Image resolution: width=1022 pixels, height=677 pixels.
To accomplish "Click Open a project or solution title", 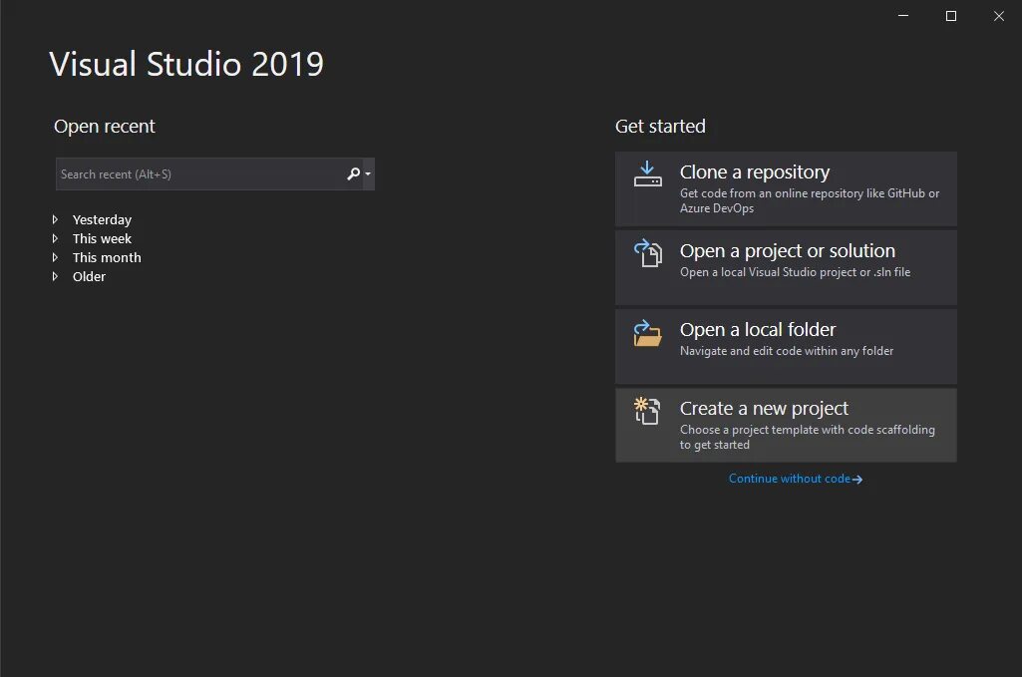I will pyautogui.click(x=788, y=251).
